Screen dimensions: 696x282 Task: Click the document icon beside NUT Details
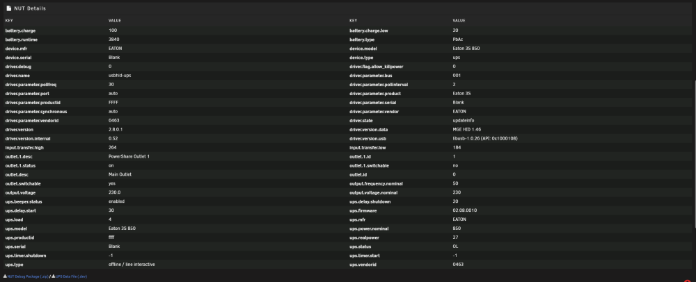pos(9,8)
